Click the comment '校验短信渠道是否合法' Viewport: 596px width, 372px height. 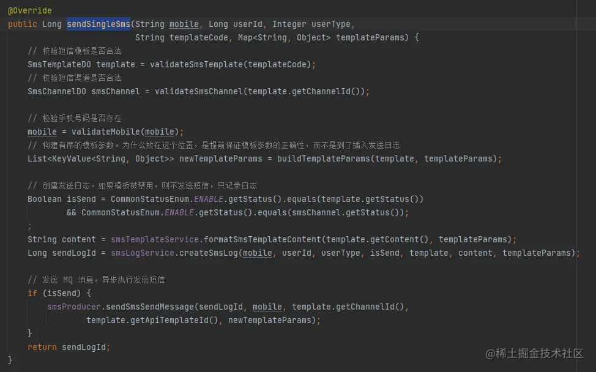[75, 78]
